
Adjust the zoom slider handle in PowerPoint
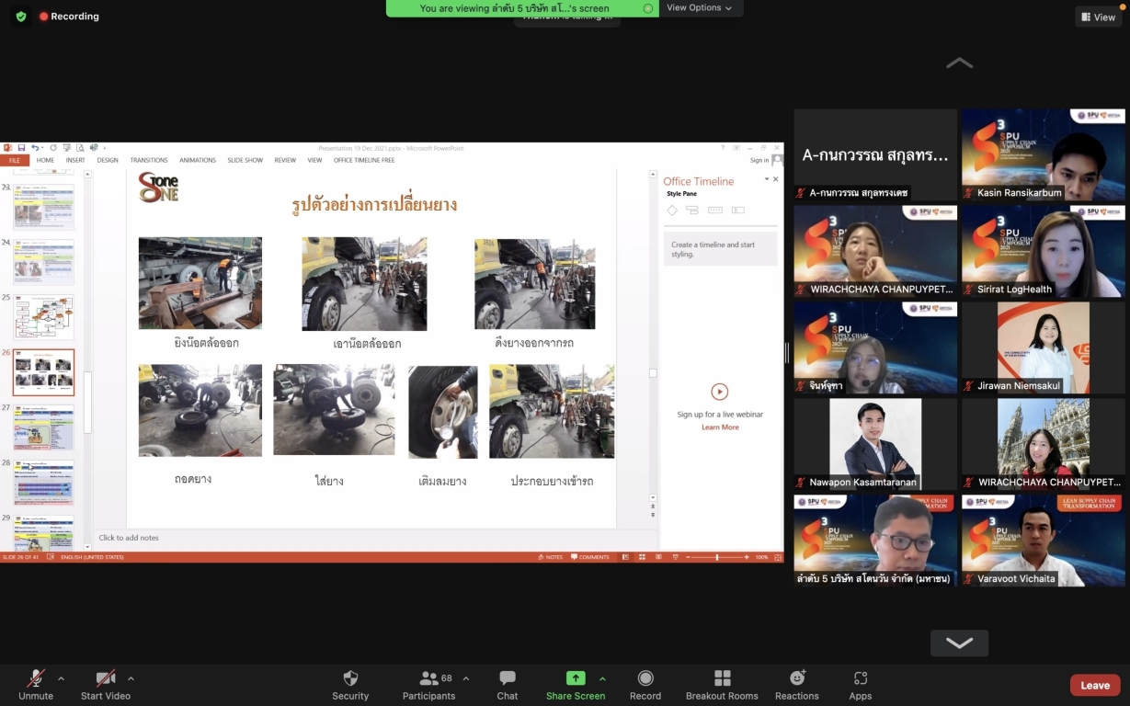[717, 557]
